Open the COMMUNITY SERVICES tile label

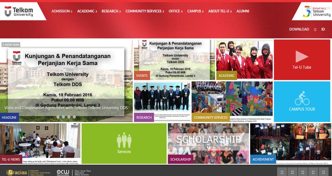[211, 117]
